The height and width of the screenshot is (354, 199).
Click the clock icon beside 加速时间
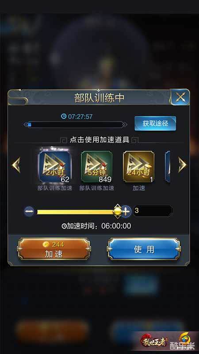pyautogui.click(x=64, y=226)
